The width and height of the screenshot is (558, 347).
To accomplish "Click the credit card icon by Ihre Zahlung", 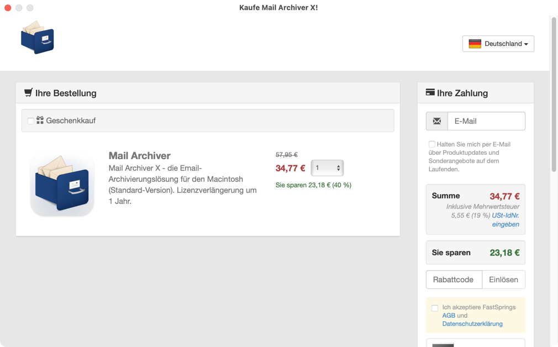I will point(430,93).
